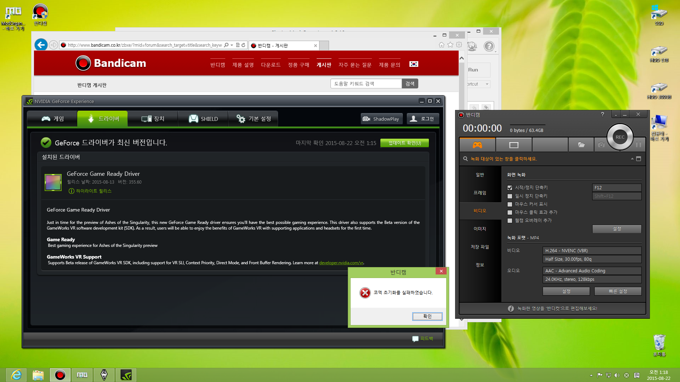Viewport: 680px width, 382px height.
Task: Click browser favorites star icon
Action: pyautogui.click(x=450, y=45)
